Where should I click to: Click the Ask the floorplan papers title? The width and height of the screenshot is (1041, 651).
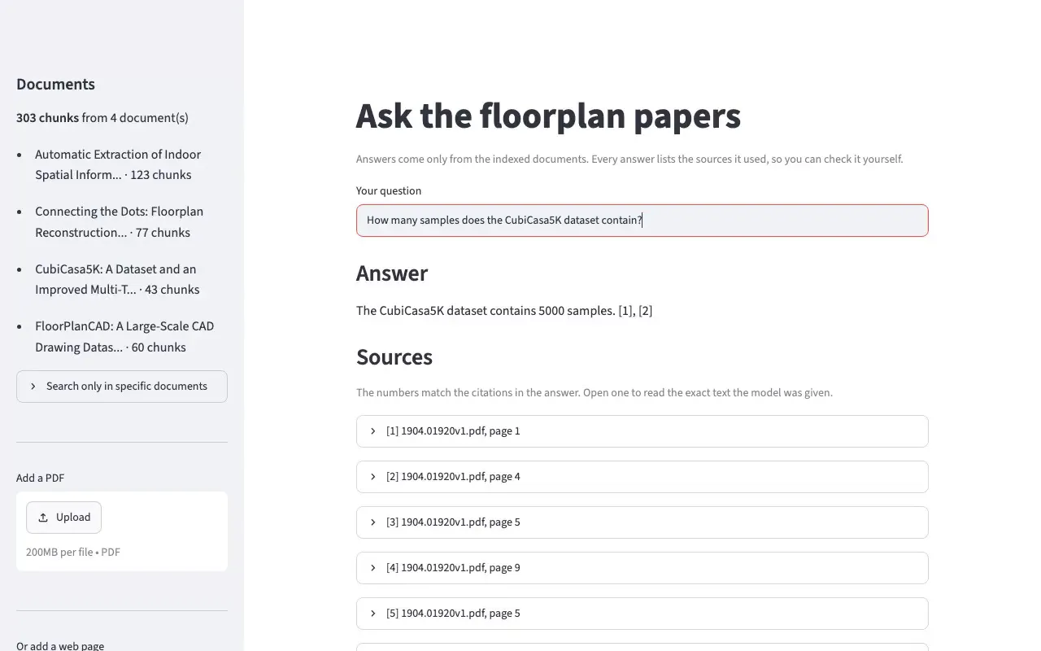(548, 116)
